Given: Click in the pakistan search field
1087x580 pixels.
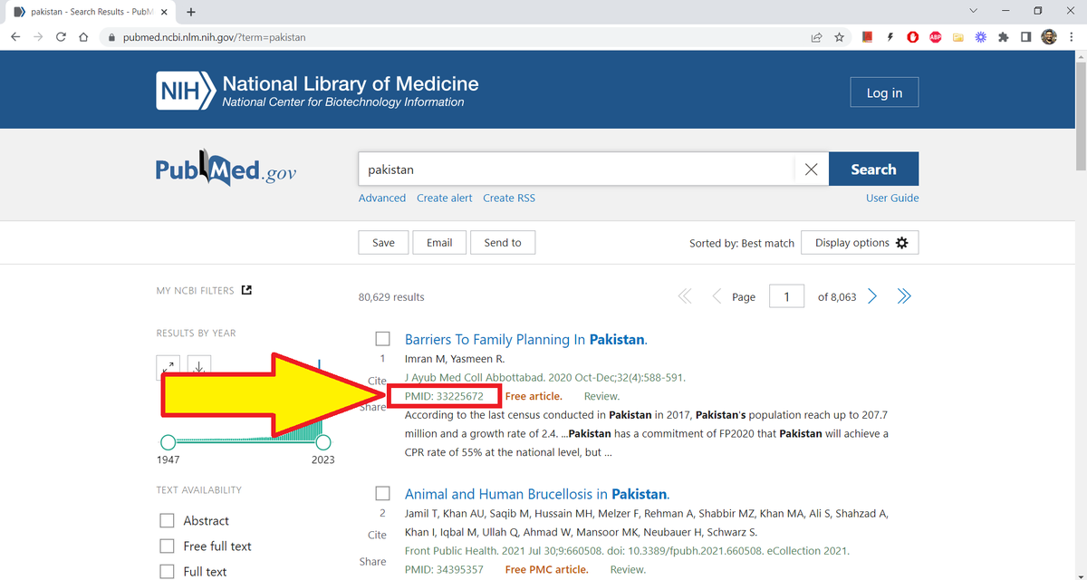Looking at the screenshot, I should tap(576, 169).
